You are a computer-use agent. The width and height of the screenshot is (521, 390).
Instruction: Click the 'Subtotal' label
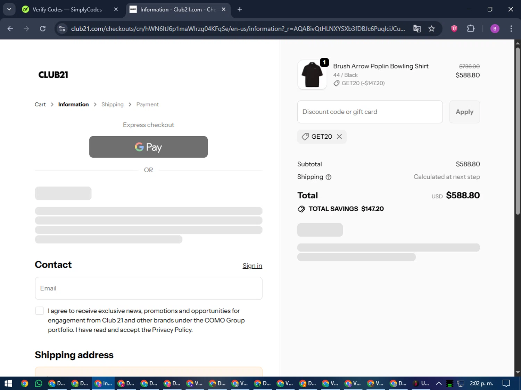click(x=309, y=164)
